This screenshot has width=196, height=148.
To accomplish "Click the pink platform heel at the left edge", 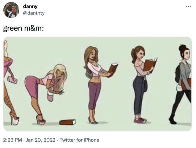I will pyautogui.click(x=14, y=119).
